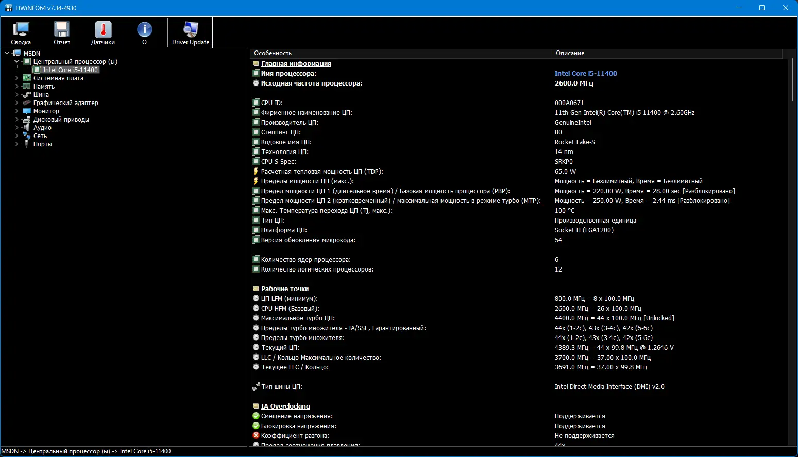Sort by the Описание column header
The height and width of the screenshot is (457, 798).
667,53
